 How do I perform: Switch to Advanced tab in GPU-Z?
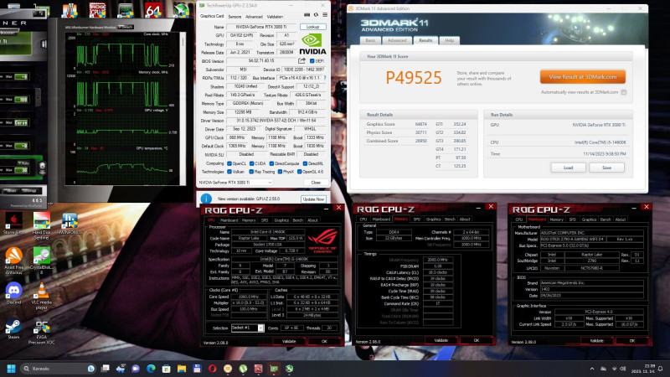254,17
